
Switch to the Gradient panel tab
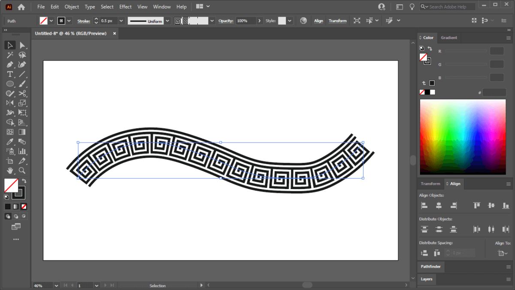click(x=449, y=38)
